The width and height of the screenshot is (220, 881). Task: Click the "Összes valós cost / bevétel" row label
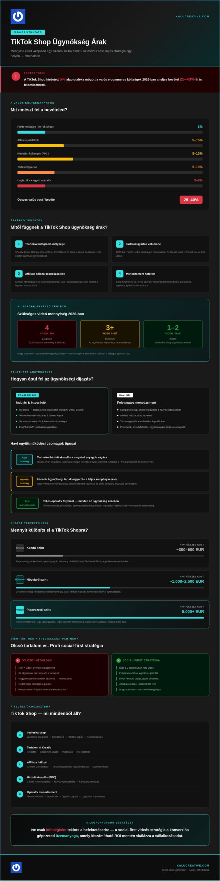[36, 200]
